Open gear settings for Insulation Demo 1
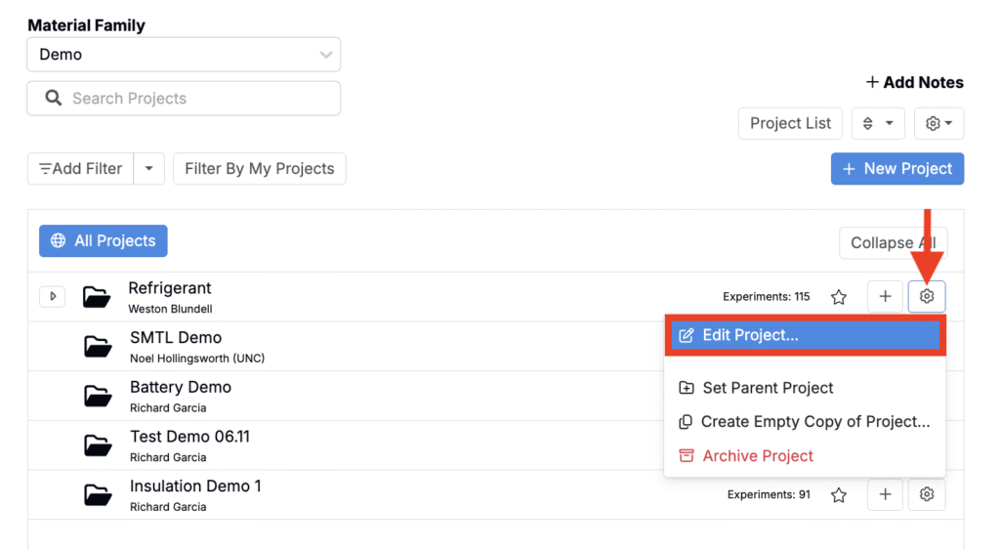This screenshot has width=1000, height=550. click(926, 494)
